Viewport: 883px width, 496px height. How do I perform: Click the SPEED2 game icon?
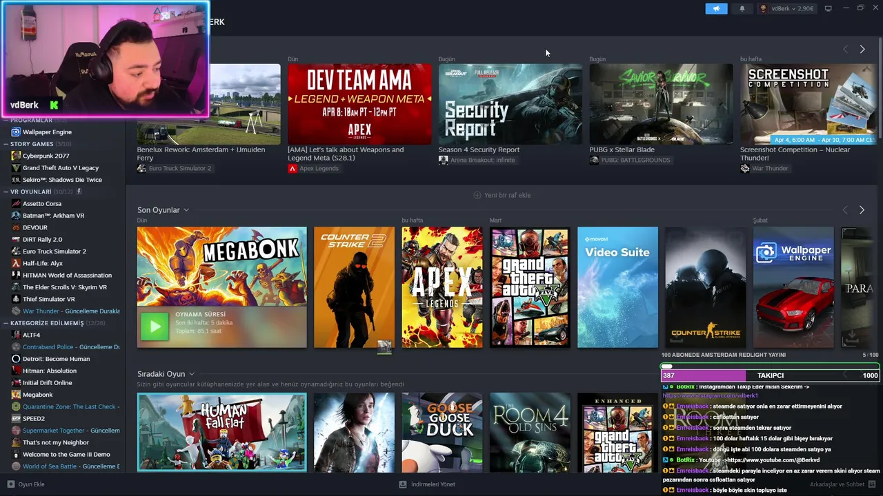pos(16,418)
